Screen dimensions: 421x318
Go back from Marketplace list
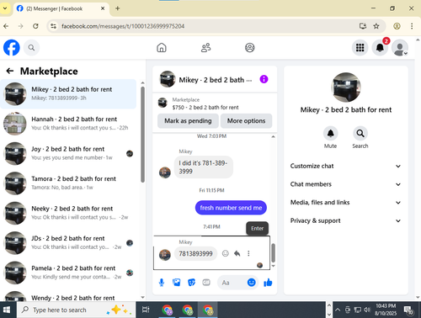[10, 71]
